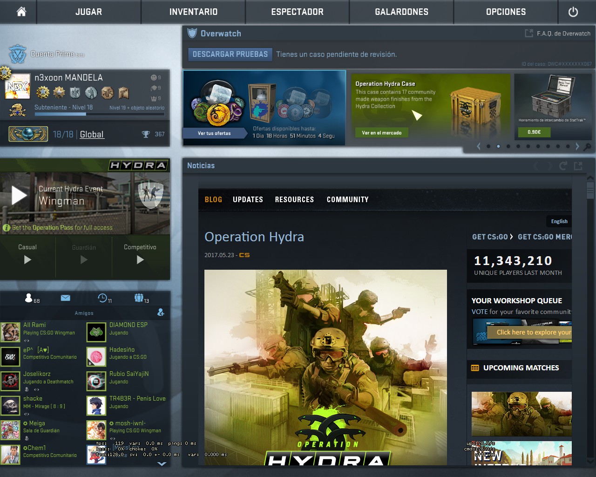Select the highlighted second carousel dot
This screenshot has height=477, width=596.
click(x=498, y=146)
